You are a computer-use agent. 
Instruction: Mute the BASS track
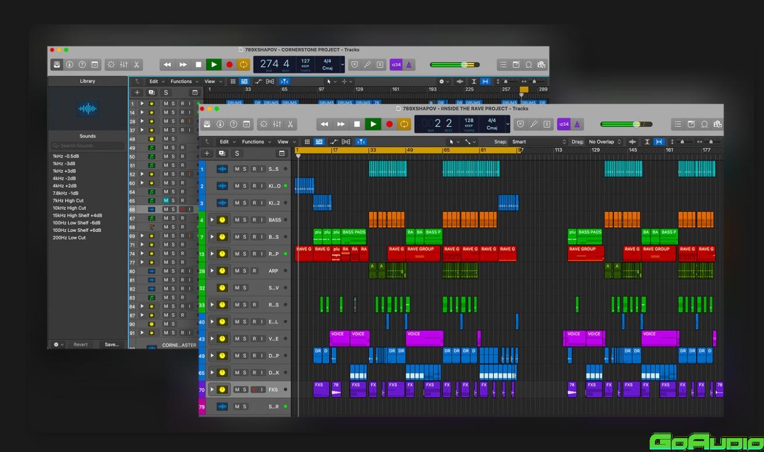pos(236,220)
